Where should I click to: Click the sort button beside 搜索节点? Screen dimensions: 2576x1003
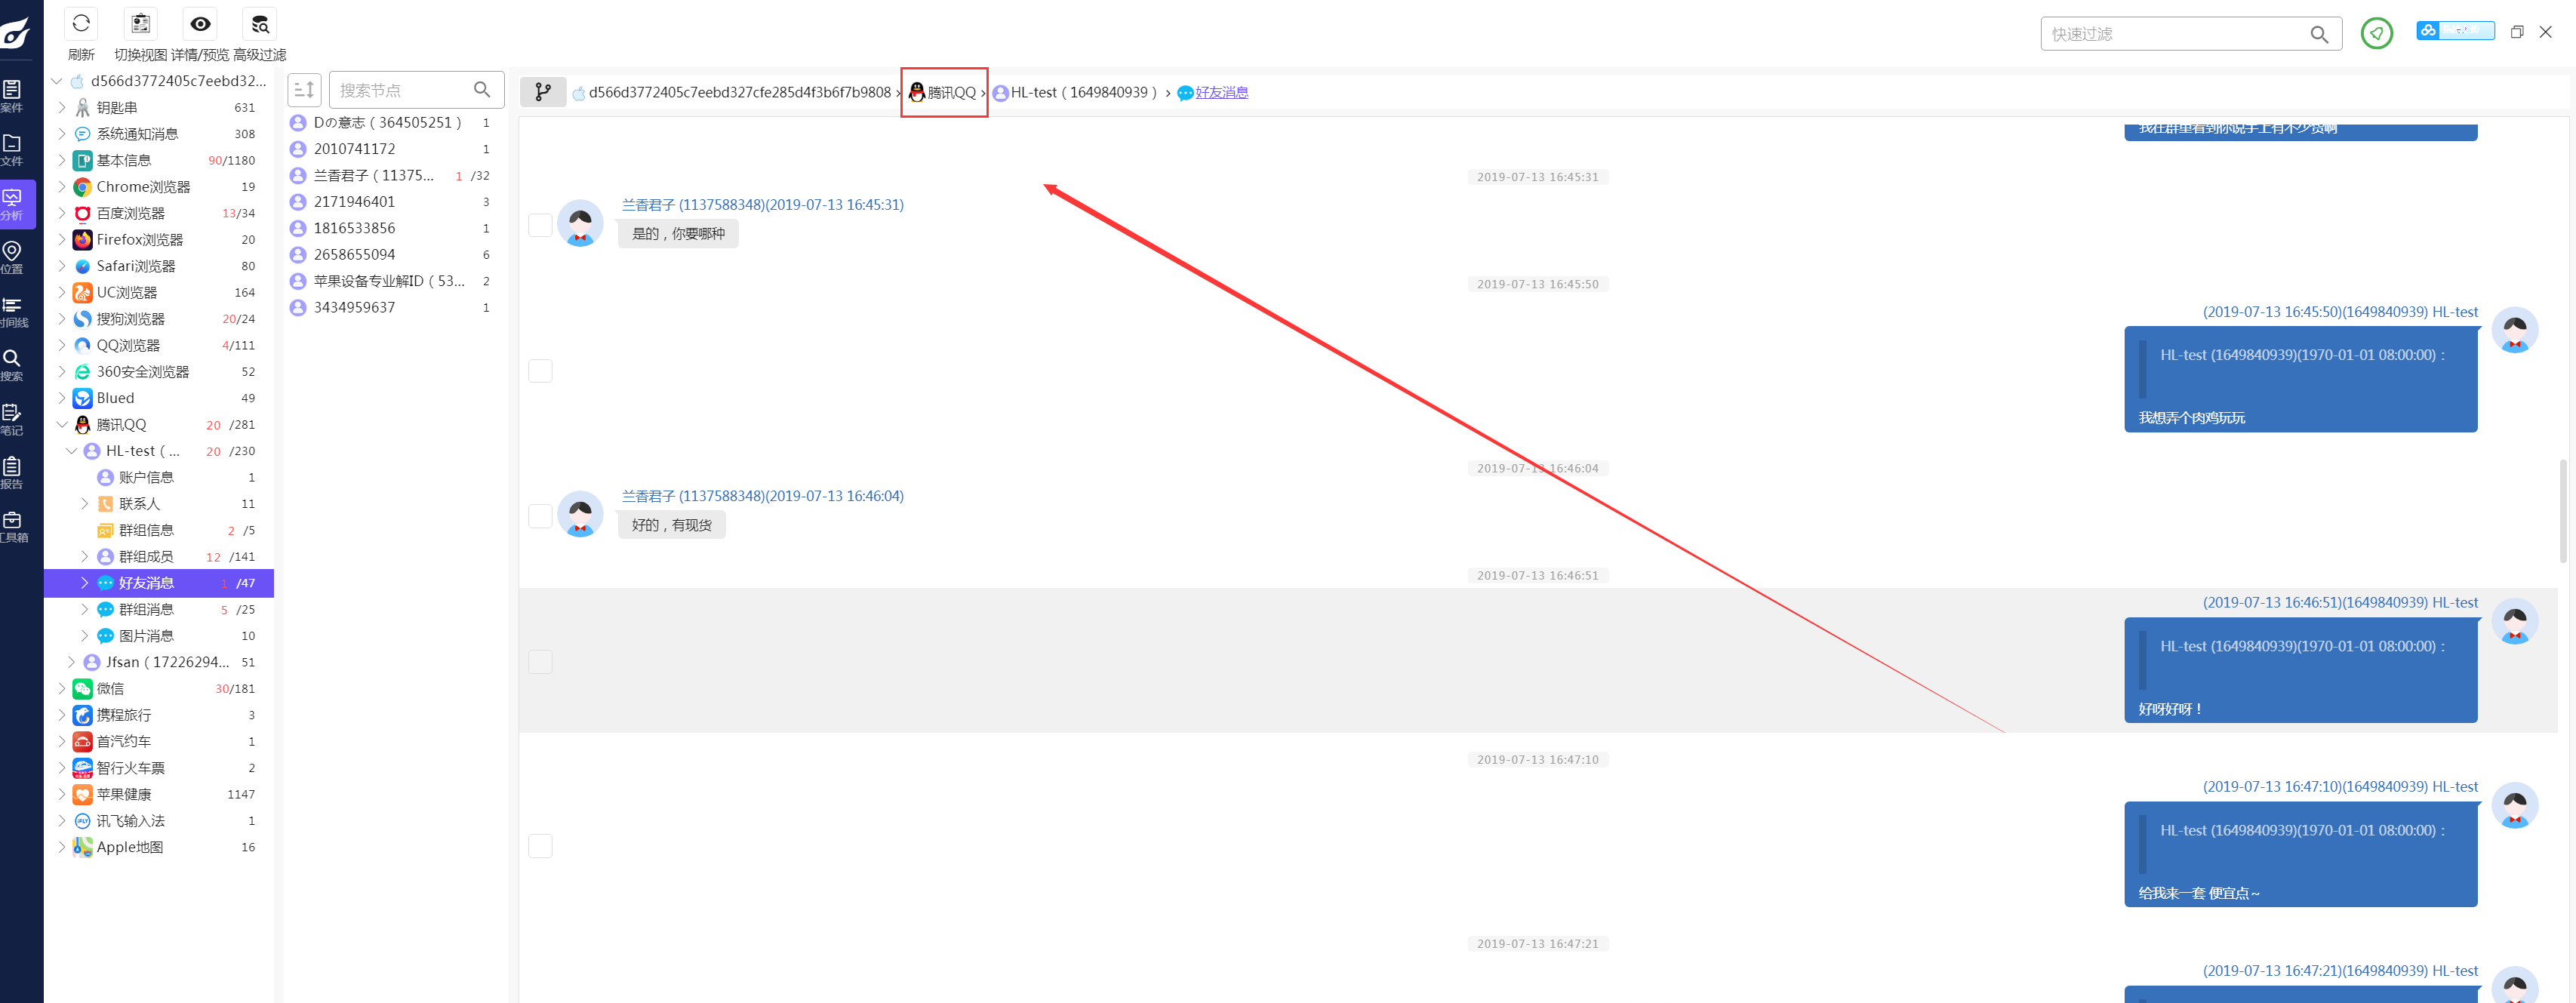coord(304,90)
